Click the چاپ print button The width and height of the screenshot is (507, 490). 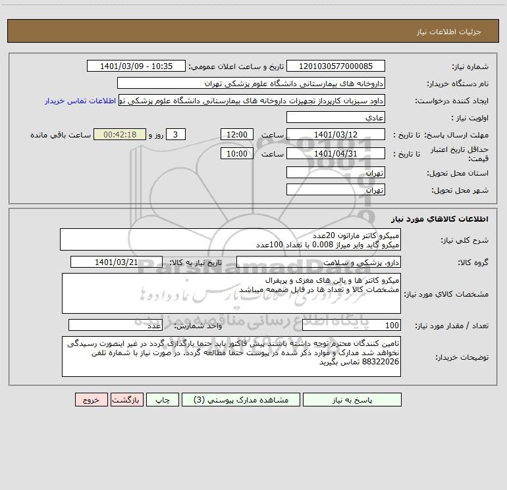coord(163,399)
